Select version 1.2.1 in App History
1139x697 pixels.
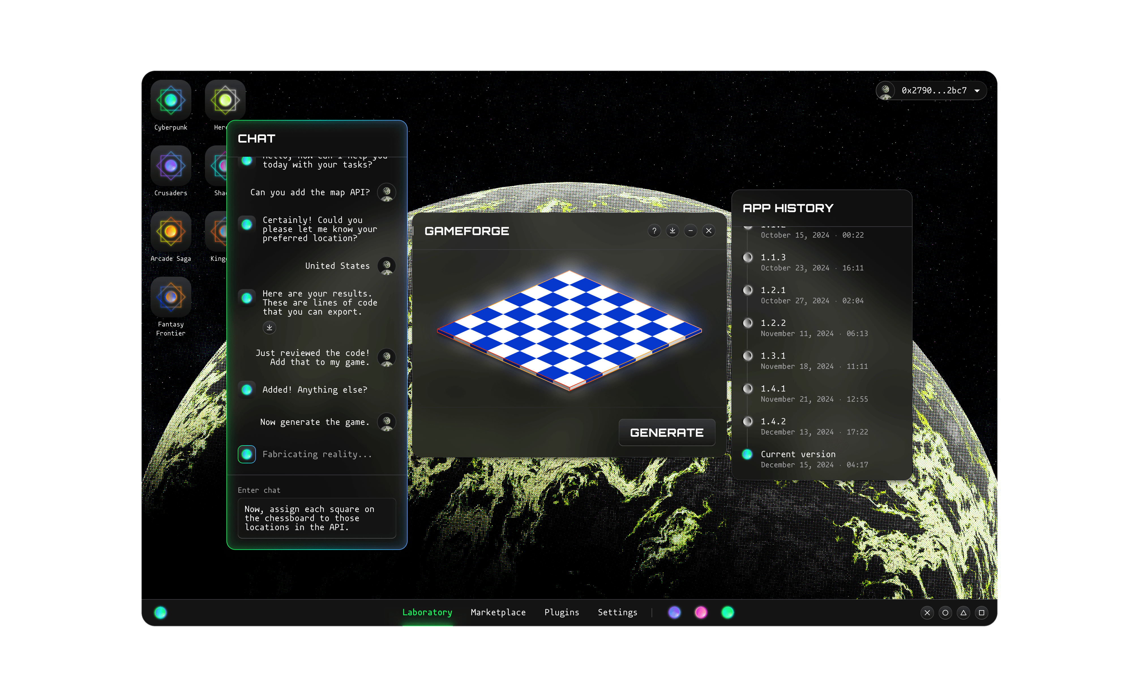coord(773,291)
